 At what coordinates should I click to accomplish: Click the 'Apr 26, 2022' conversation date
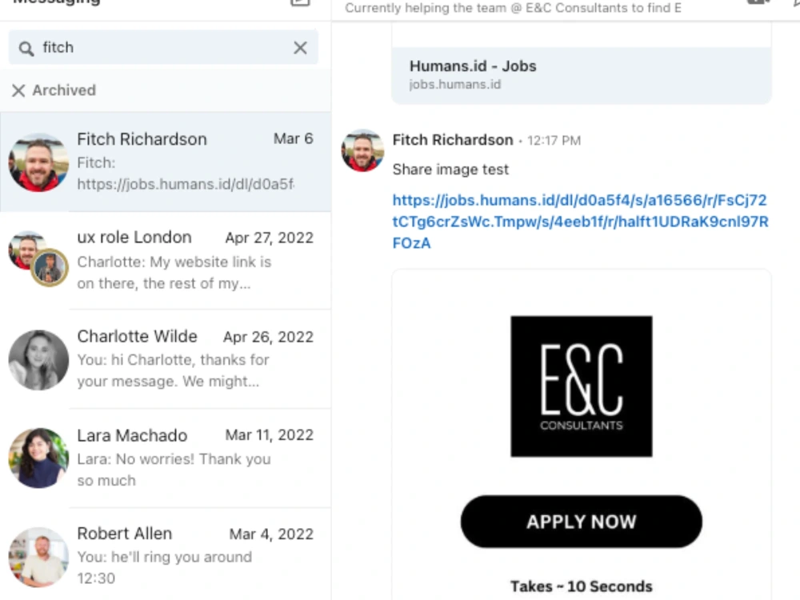click(268, 337)
